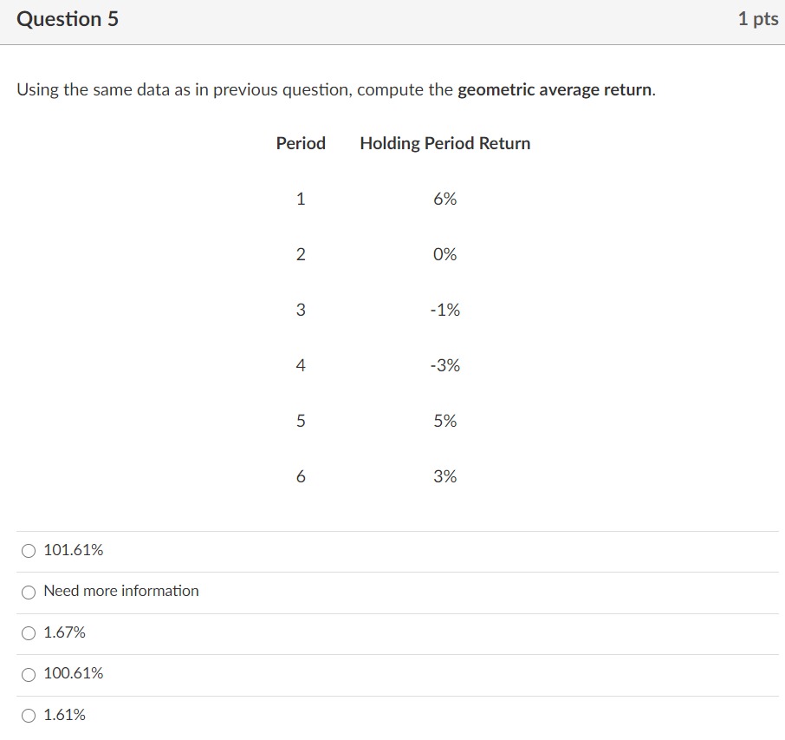Viewport: 785px width, 740px height.
Task: Click the -3% value for period 4
Action: tap(445, 365)
